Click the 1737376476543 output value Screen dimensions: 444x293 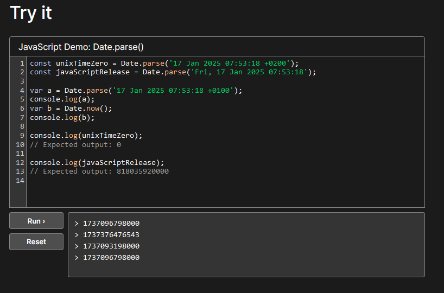click(x=111, y=235)
